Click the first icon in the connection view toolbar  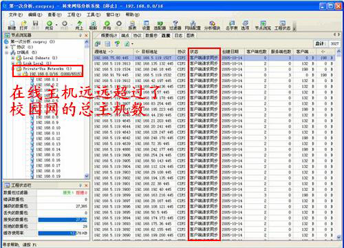98,43
